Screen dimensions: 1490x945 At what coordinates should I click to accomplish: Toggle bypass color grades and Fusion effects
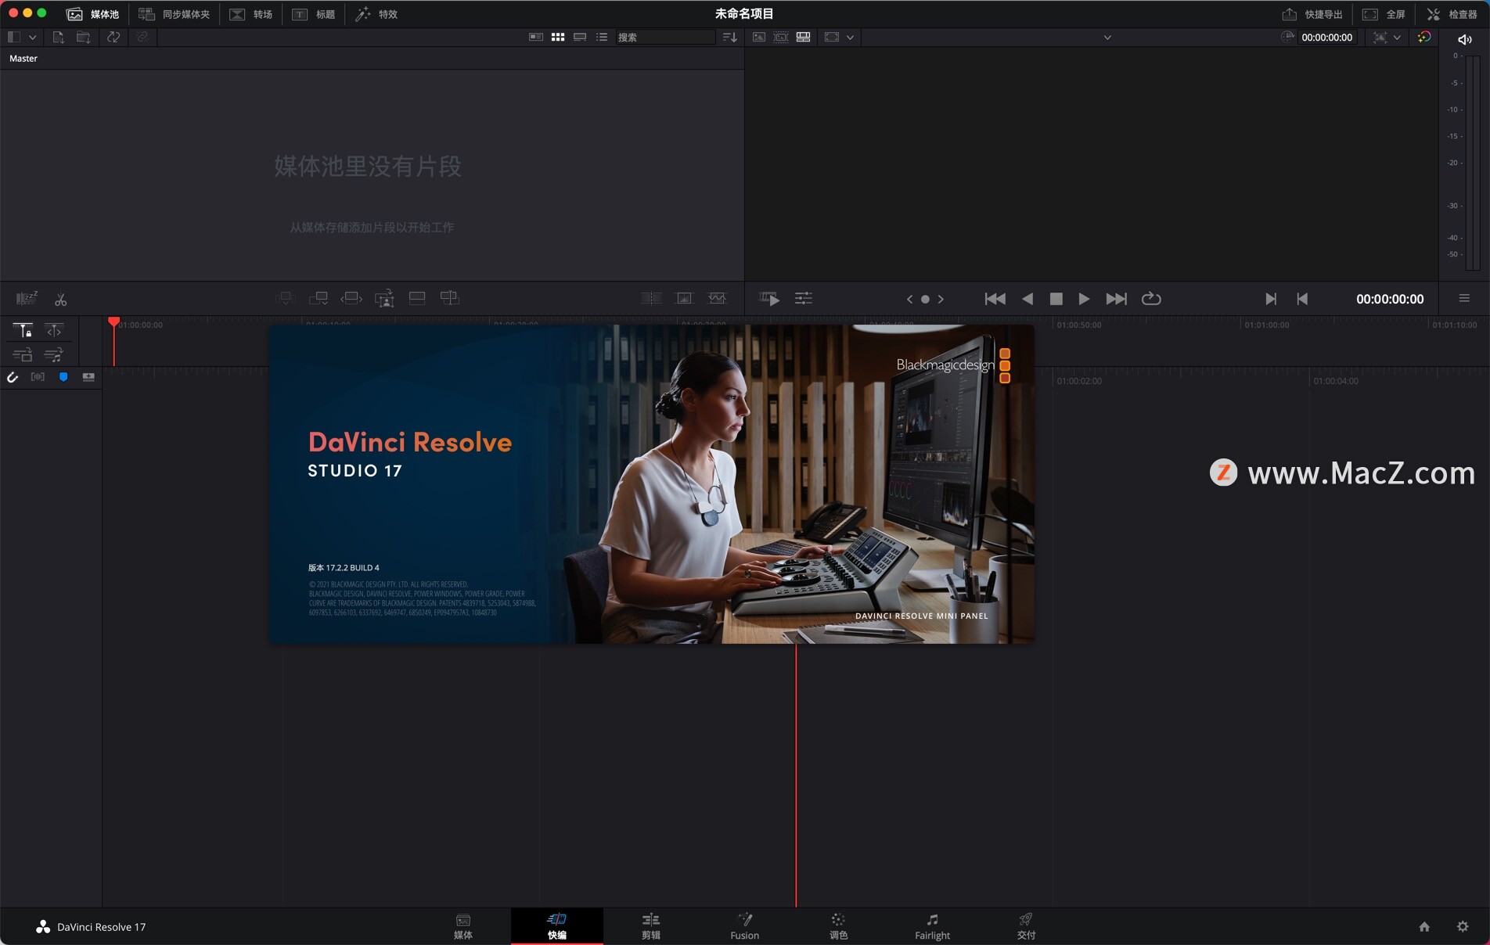coord(1424,37)
